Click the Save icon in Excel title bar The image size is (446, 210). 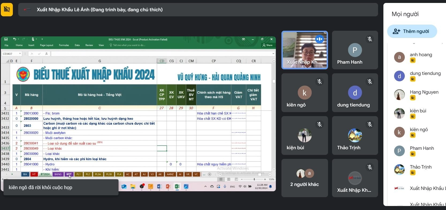tap(6, 39)
